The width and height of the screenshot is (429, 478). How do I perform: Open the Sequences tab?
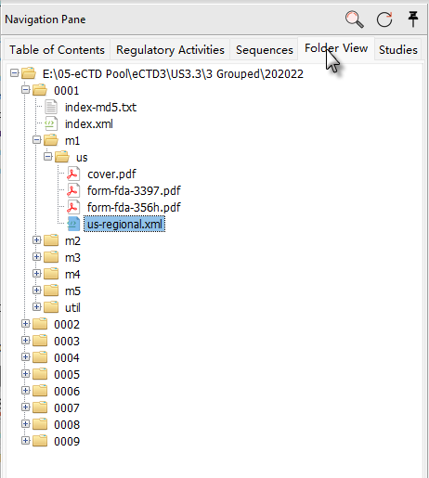point(265,49)
